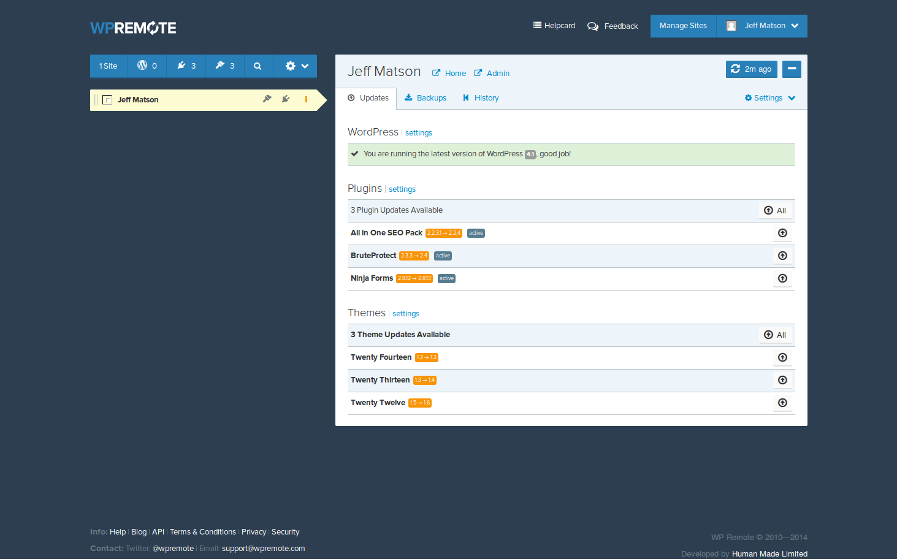Open the Jeff Matson account dropdown
897x559 pixels.
tap(762, 26)
